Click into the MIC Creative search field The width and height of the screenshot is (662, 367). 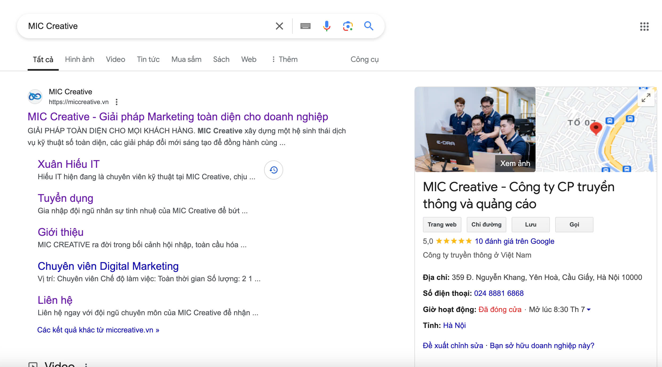[x=146, y=26]
